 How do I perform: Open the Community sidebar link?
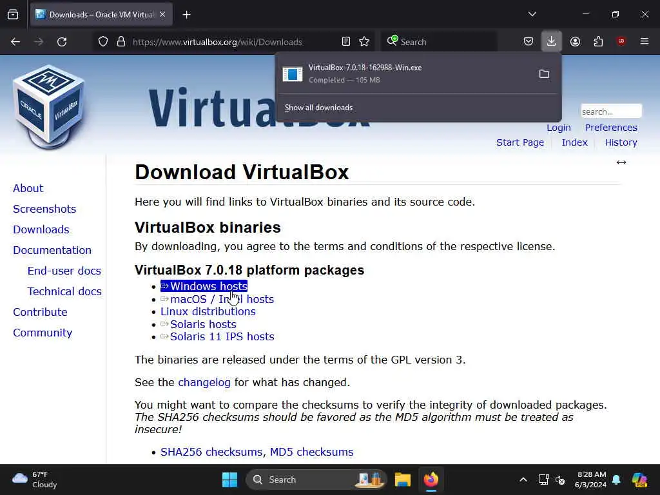tap(43, 333)
